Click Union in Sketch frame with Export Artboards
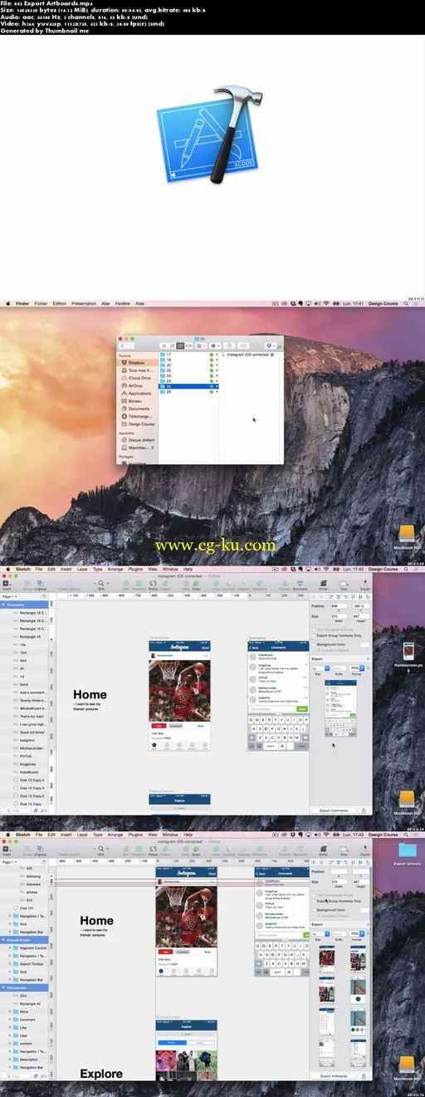 tap(215, 849)
